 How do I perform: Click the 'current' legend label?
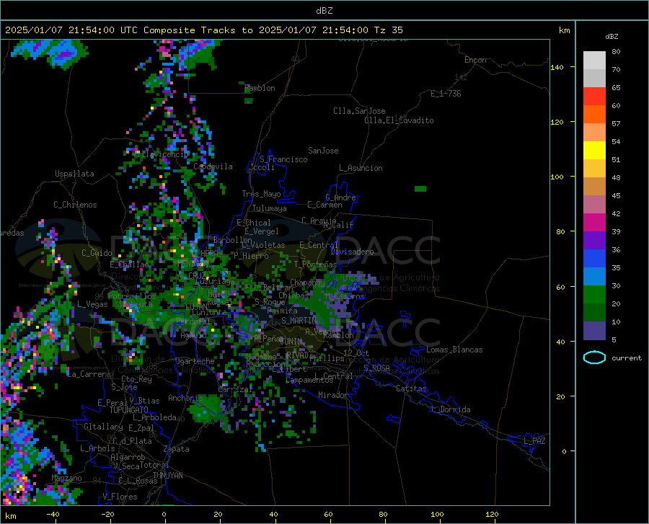pos(627,358)
